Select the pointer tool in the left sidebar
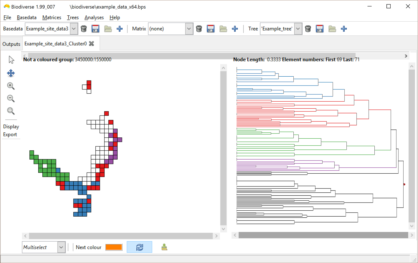 click(x=11, y=59)
